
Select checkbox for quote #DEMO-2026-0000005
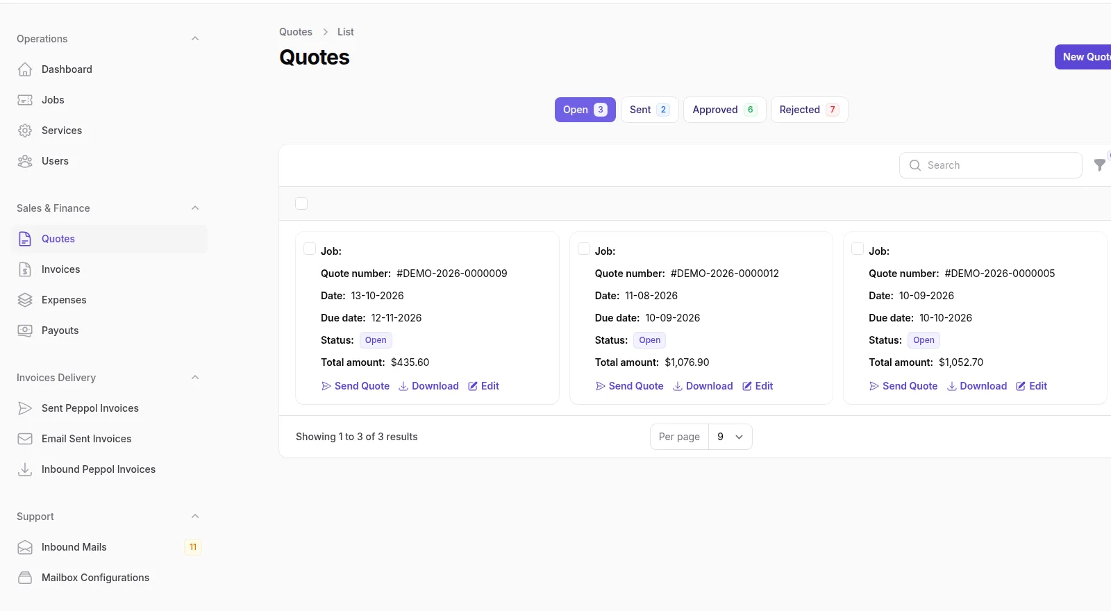point(858,249)
